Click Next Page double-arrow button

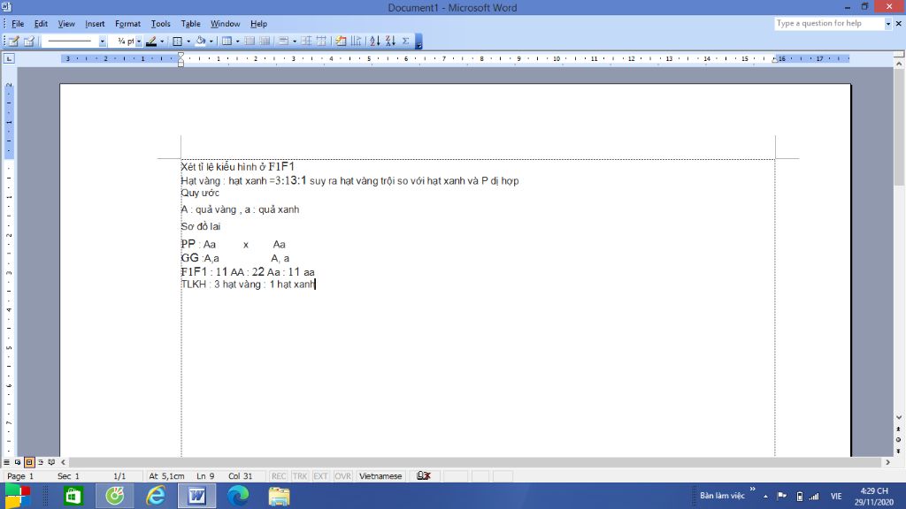coord(899,451)
